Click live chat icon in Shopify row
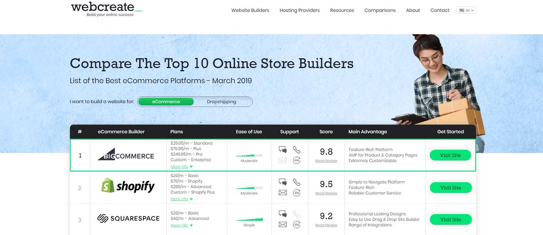The height and width of the screenshot is (235, 543). click(x=283, y=182)
